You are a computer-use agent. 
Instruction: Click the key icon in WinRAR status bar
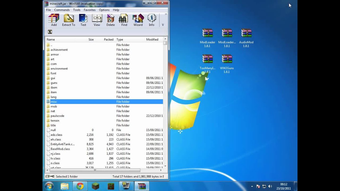[x=52, y=176]
